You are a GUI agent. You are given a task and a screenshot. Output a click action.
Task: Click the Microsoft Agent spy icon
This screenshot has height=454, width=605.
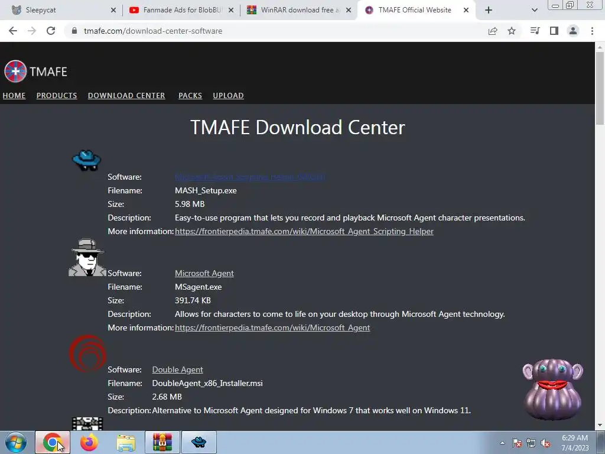click(87, 257)
